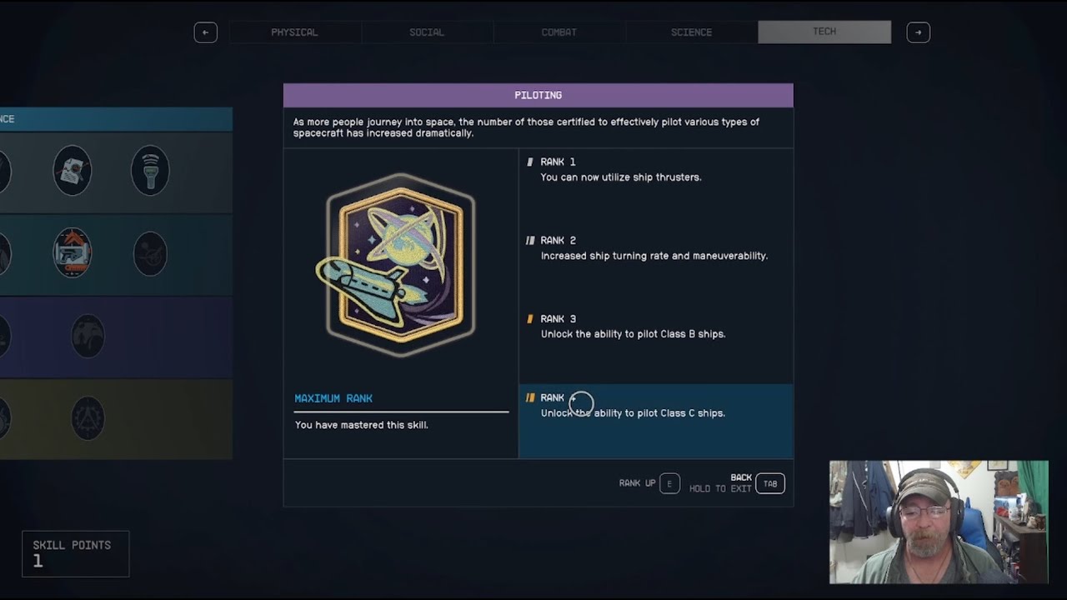The height and width of the screenshot is (600, 1067).
Task: Click the Maximum Rank label
Action: click(x=333, y=398)
